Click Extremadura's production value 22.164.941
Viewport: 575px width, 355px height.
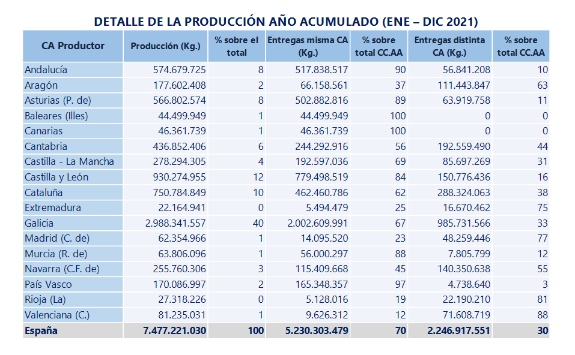181,207
